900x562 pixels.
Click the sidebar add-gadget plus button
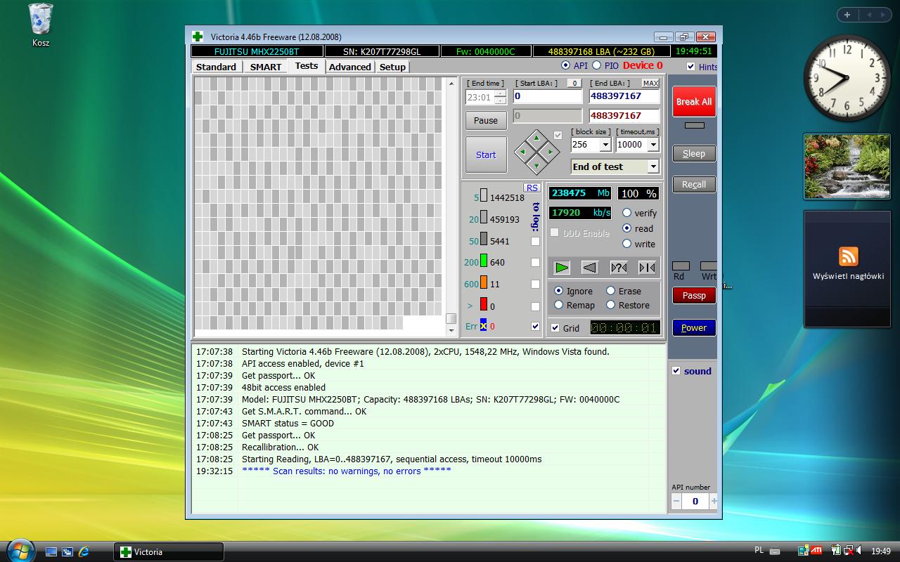(847, 14)
